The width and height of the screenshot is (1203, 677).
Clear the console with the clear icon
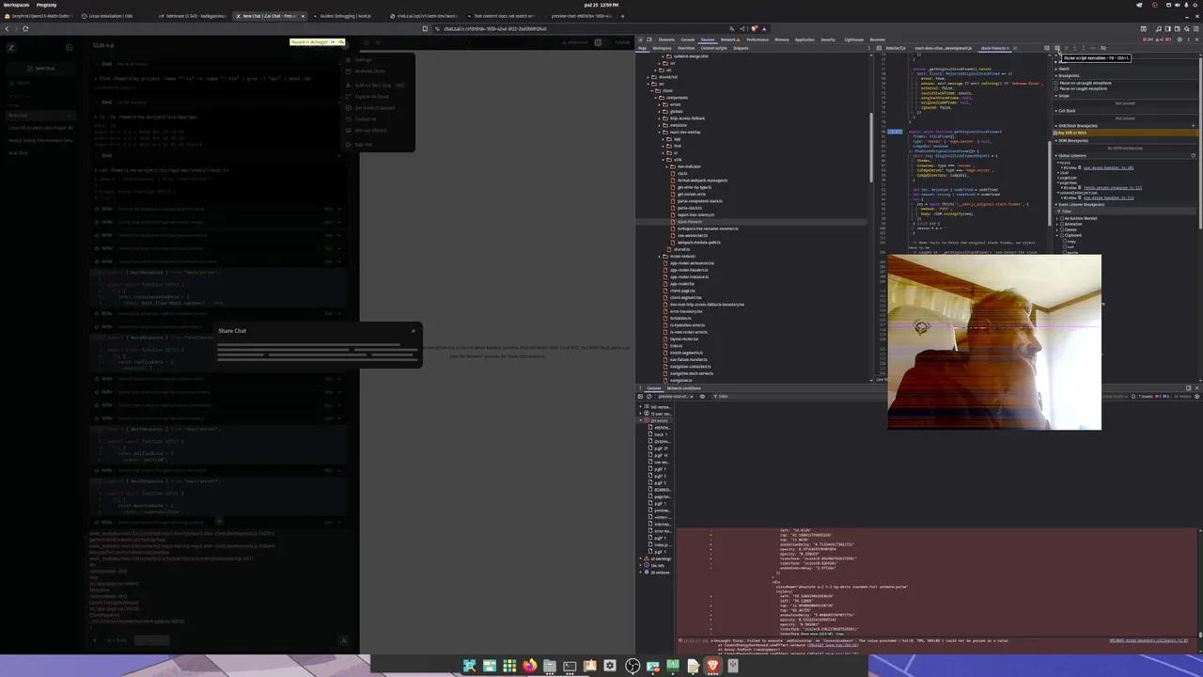click(x=649, y=396)
